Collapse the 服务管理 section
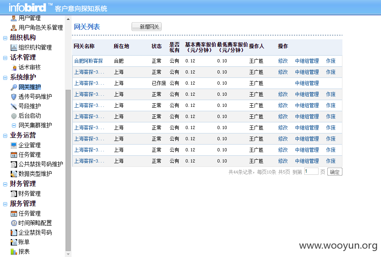This screenshot has width=381, height=257. pyautogui.click(x=5, y=204)
